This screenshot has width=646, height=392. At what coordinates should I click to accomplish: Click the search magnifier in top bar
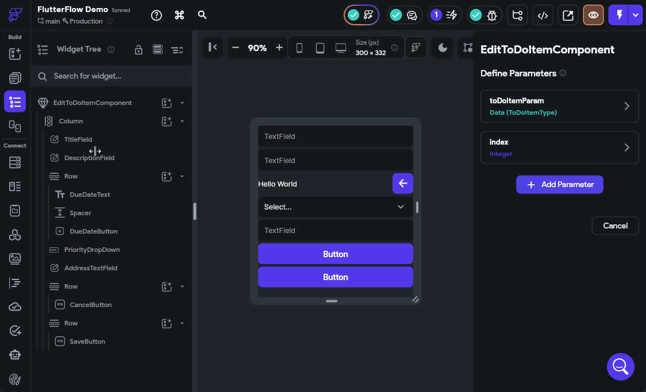tap(202, 15)
